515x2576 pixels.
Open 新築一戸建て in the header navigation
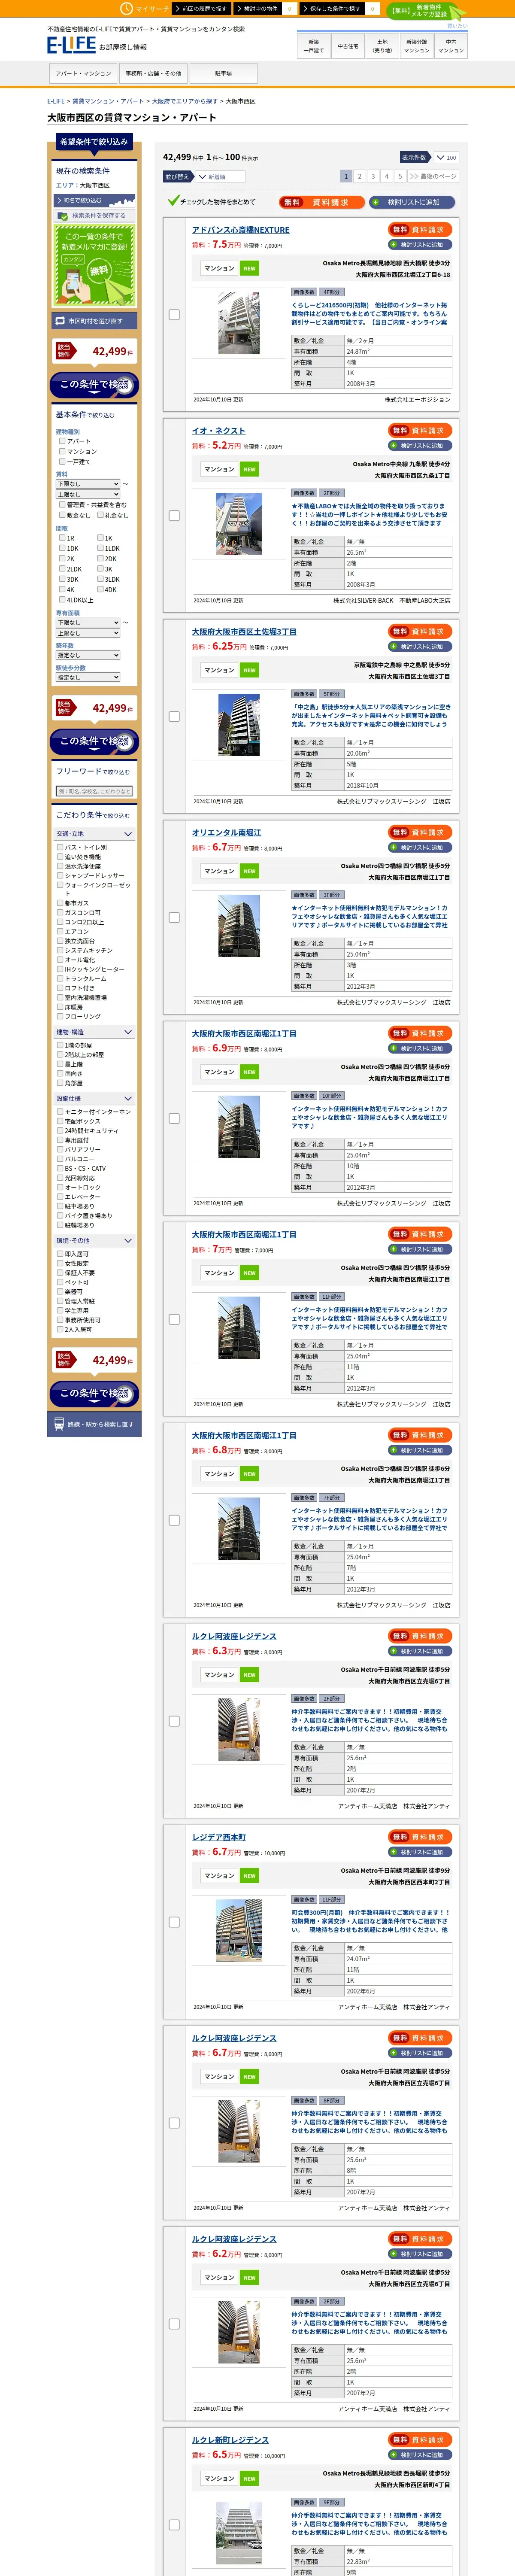(x=314, y=46)
